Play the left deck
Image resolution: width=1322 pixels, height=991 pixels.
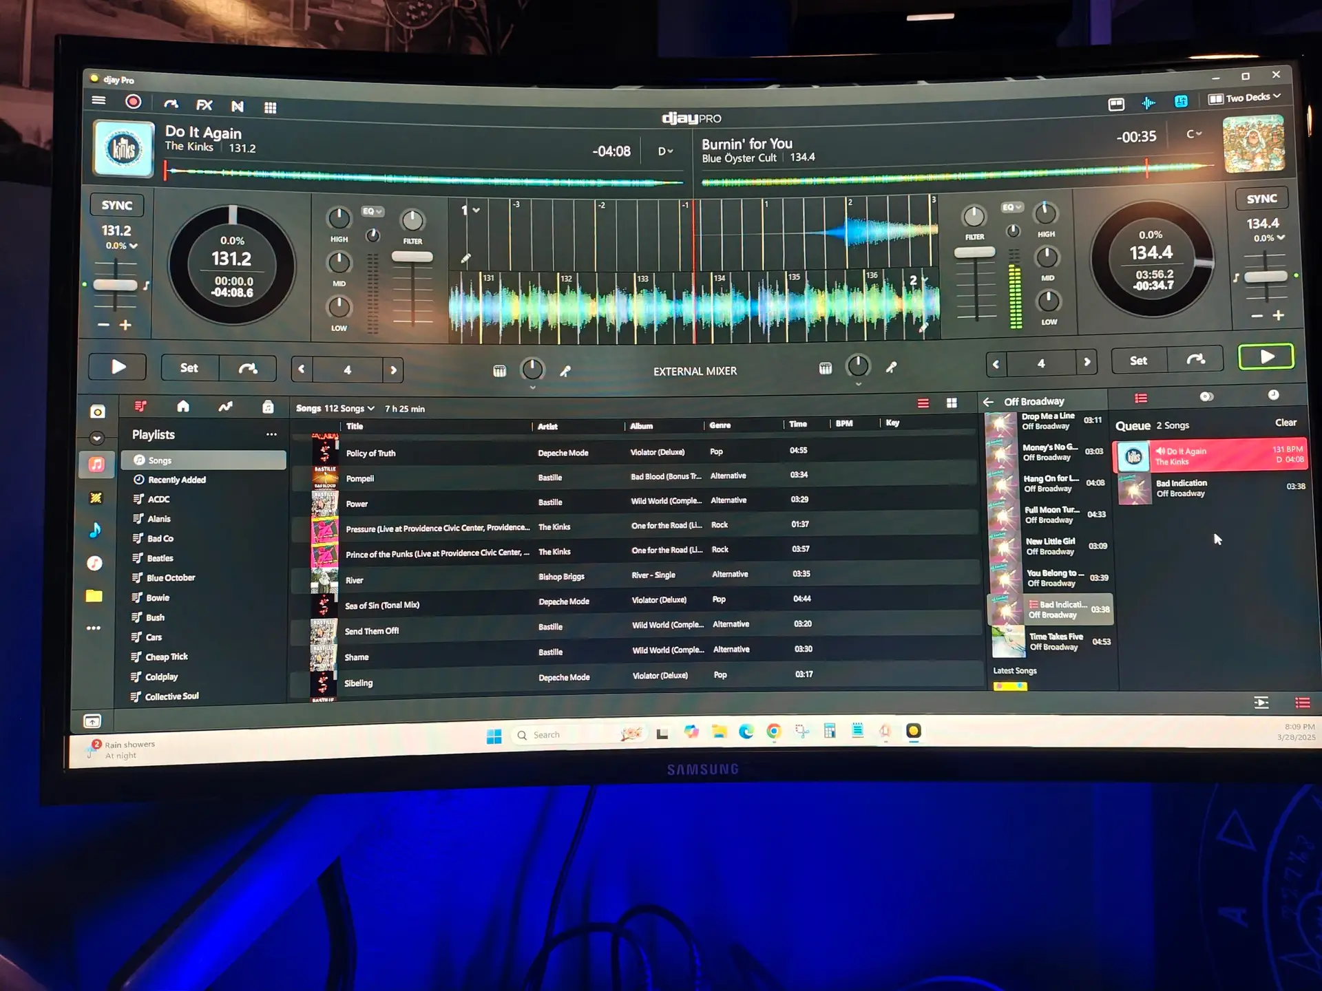[x=118, y=367]
